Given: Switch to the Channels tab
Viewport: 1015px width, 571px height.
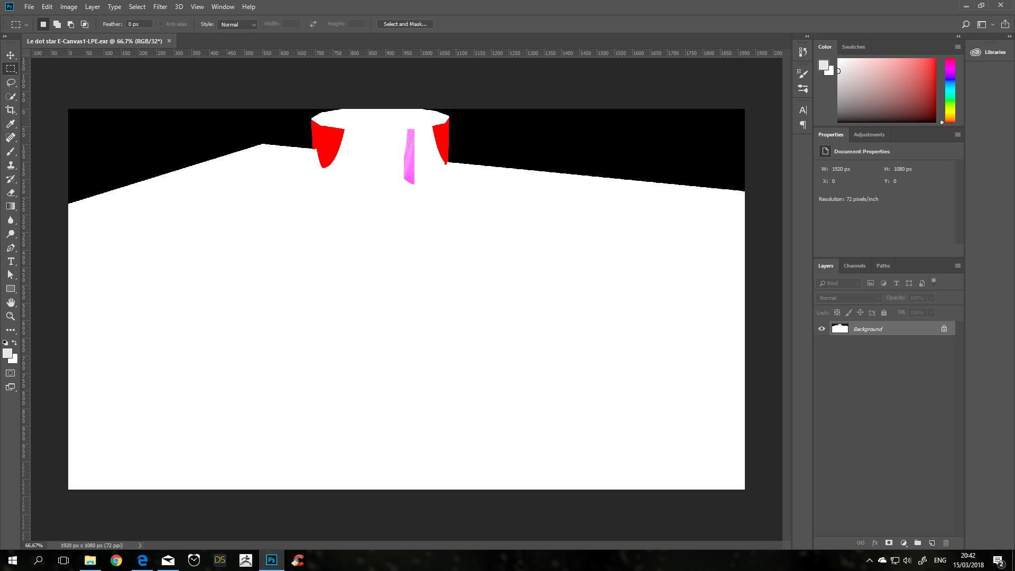Looking at the screenshot, I should 854,266.
